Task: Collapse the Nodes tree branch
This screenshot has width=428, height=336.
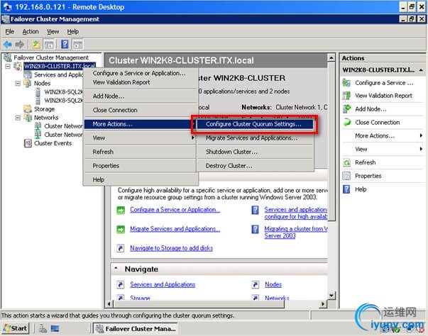Action: coord(18,84)
